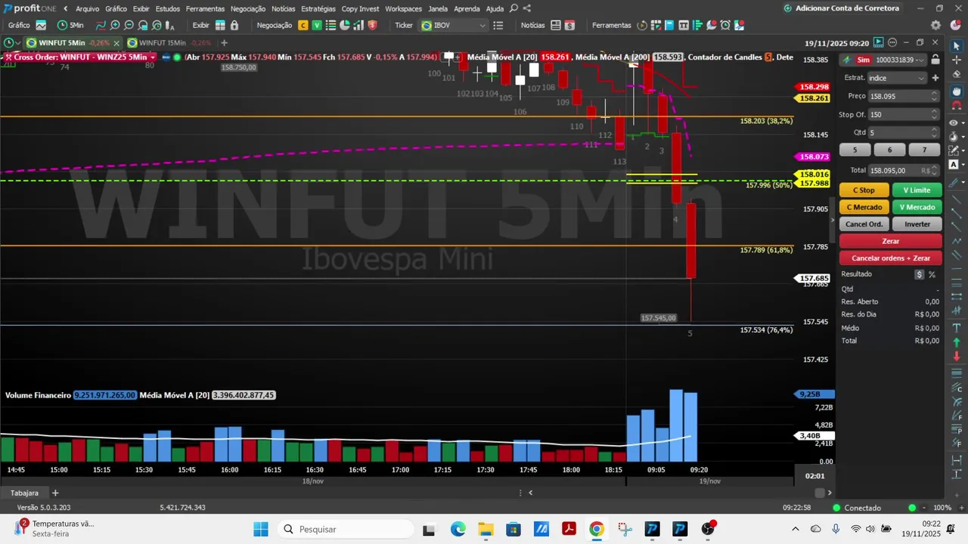Open the grid layout icon beside Exibir
This screenshot has height=544, width=968.
click(220, 25)
